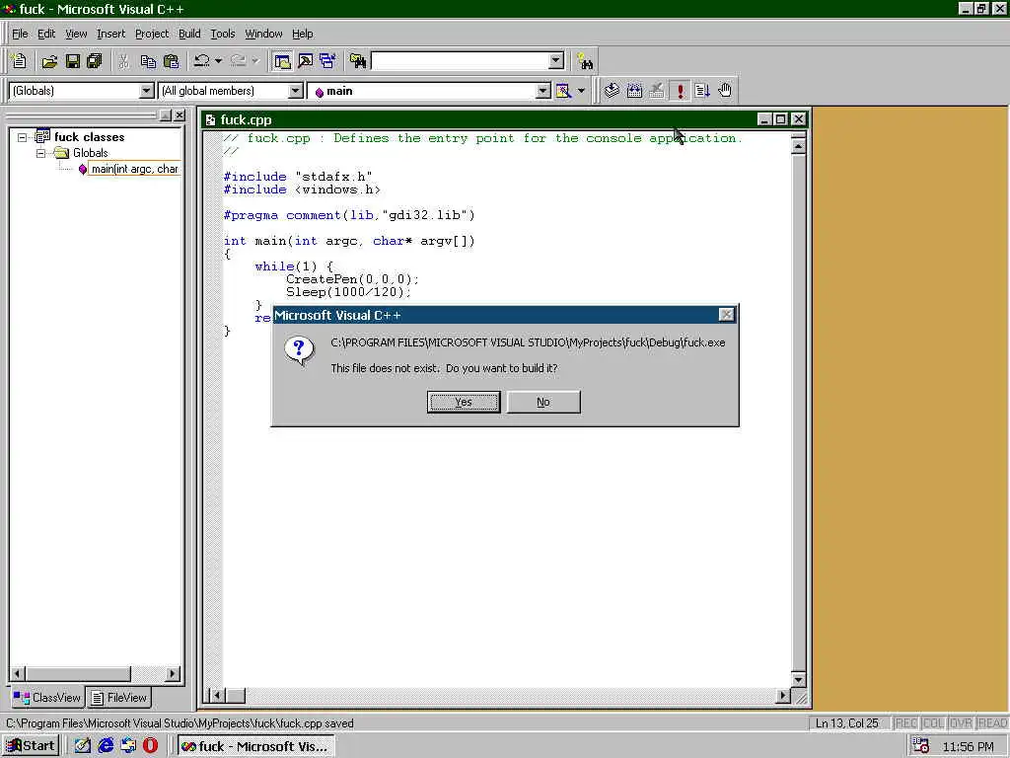The height and width of the screenshot is (758, 1010).
Task: Click the Save floppy disk icon
Action: [x=72, y=61]
